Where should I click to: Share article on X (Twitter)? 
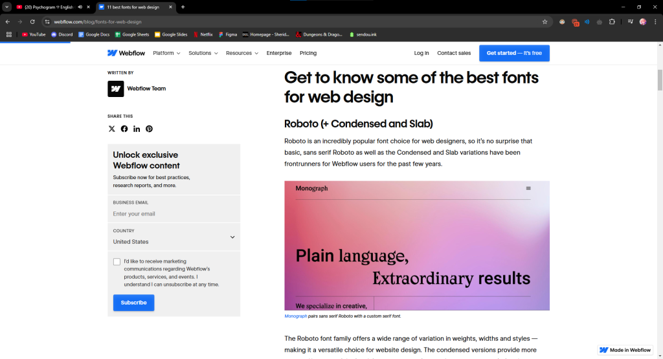pos(111,129)
